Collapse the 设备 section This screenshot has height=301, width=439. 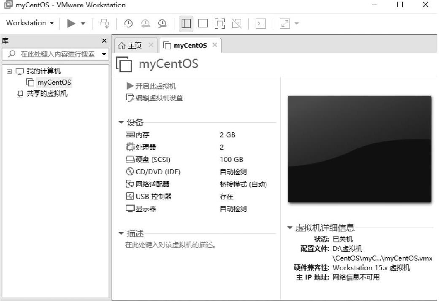click(121, 122)
